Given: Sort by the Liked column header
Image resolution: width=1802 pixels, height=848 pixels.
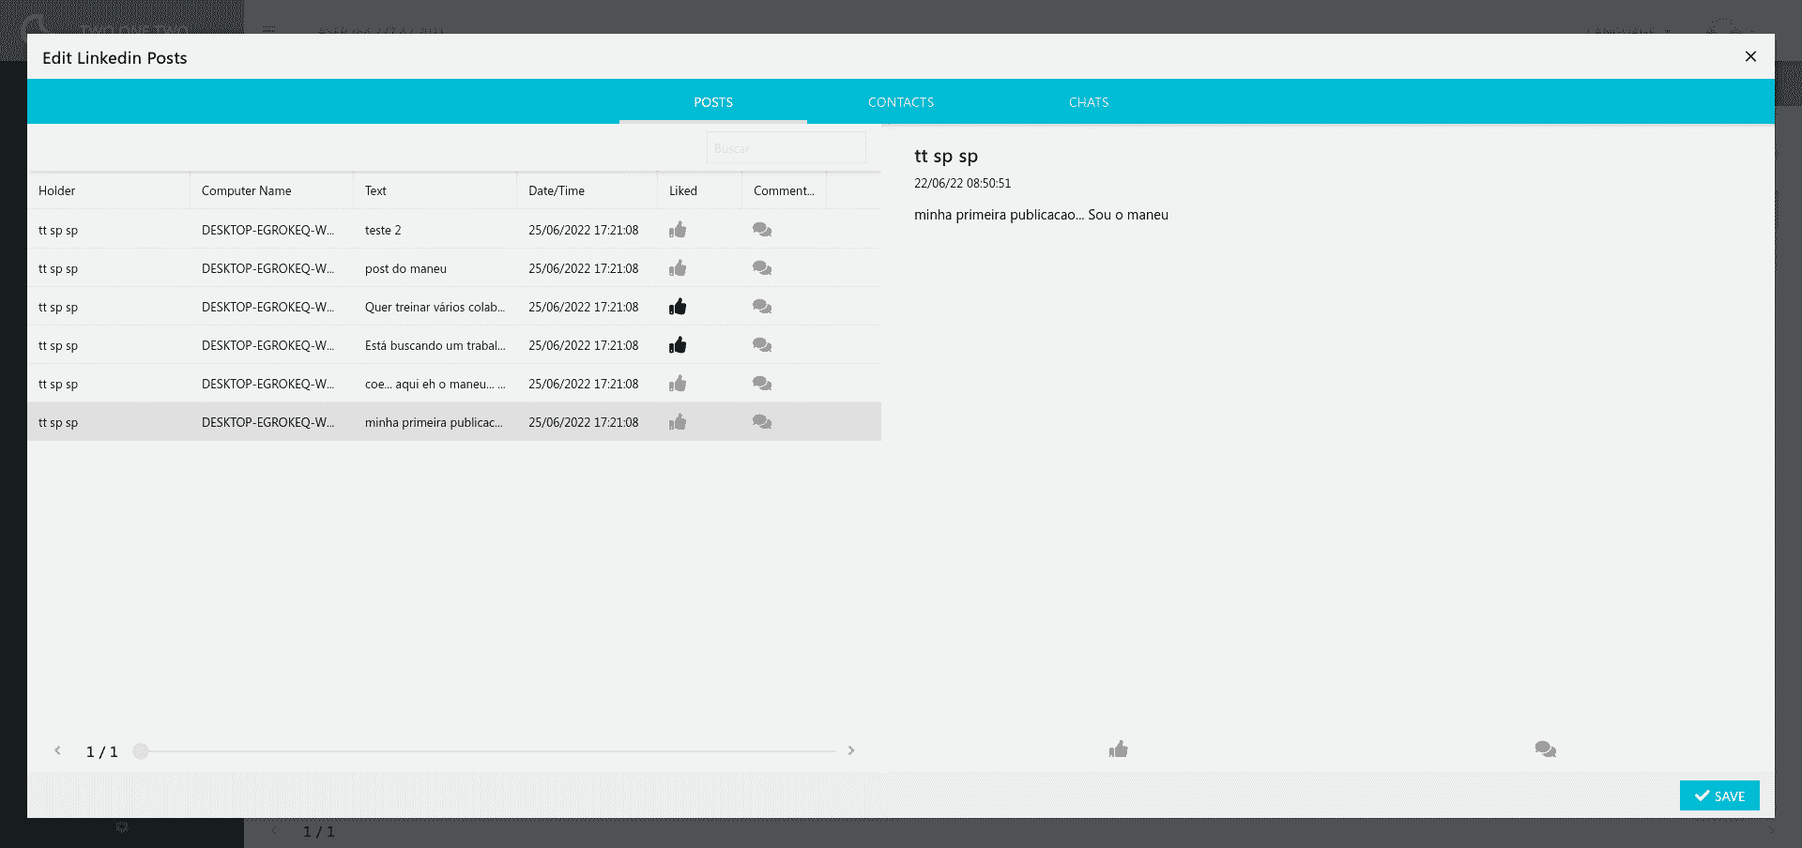Looking at the screenshot, I should point(699,190).
